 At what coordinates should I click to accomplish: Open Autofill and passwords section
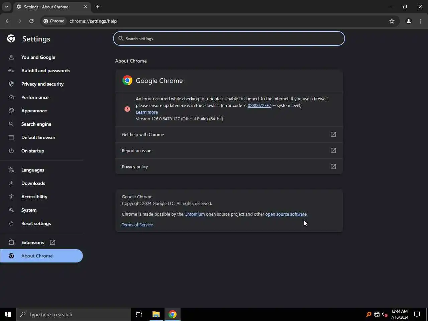click(x=41, y=71)
